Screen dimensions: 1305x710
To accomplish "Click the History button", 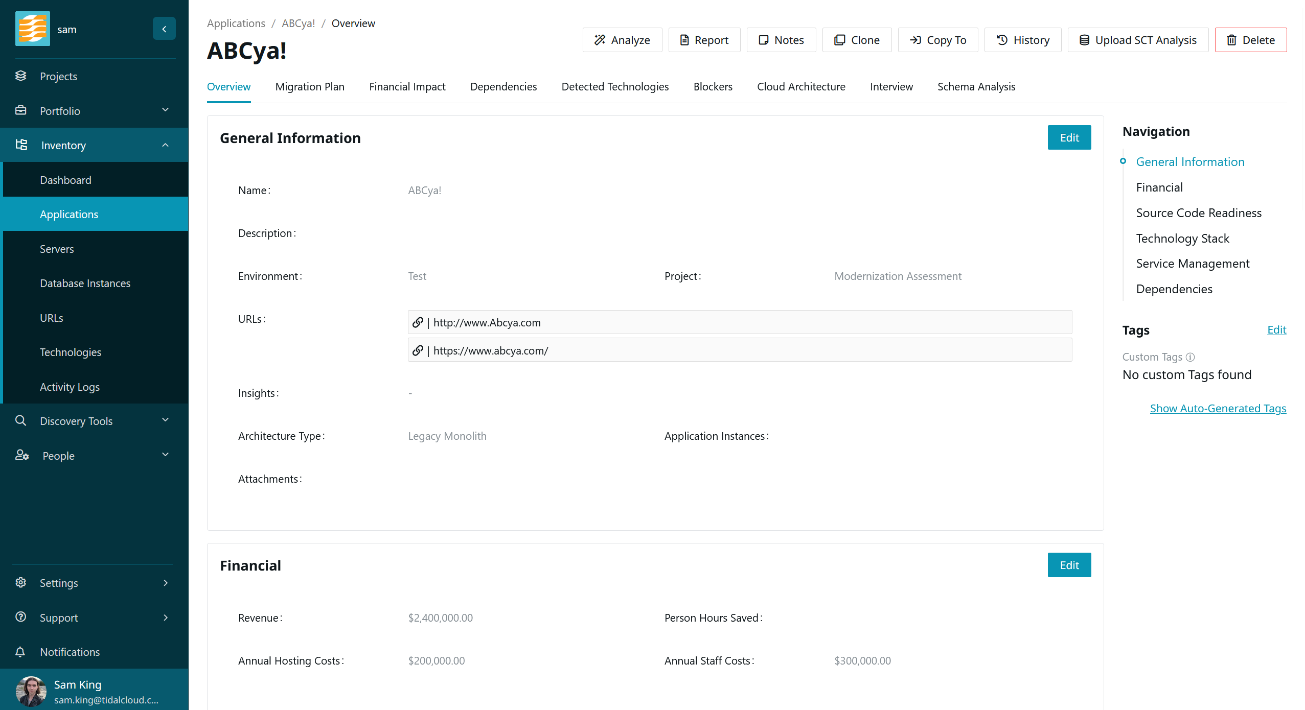I will tap(1023, 40).
